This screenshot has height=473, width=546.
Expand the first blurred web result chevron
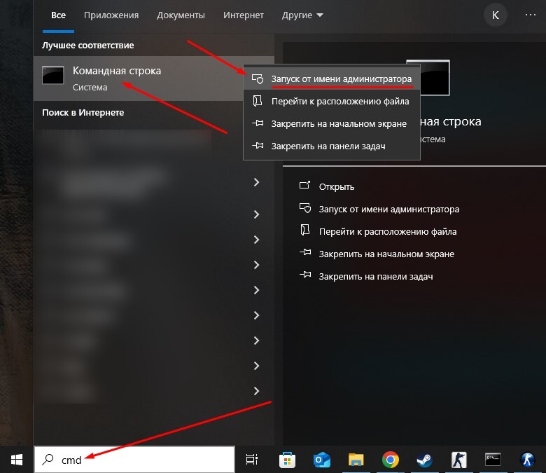click(256, 182)
